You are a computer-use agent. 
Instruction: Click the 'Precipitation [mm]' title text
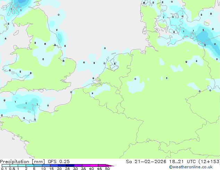tap(23, 162)
